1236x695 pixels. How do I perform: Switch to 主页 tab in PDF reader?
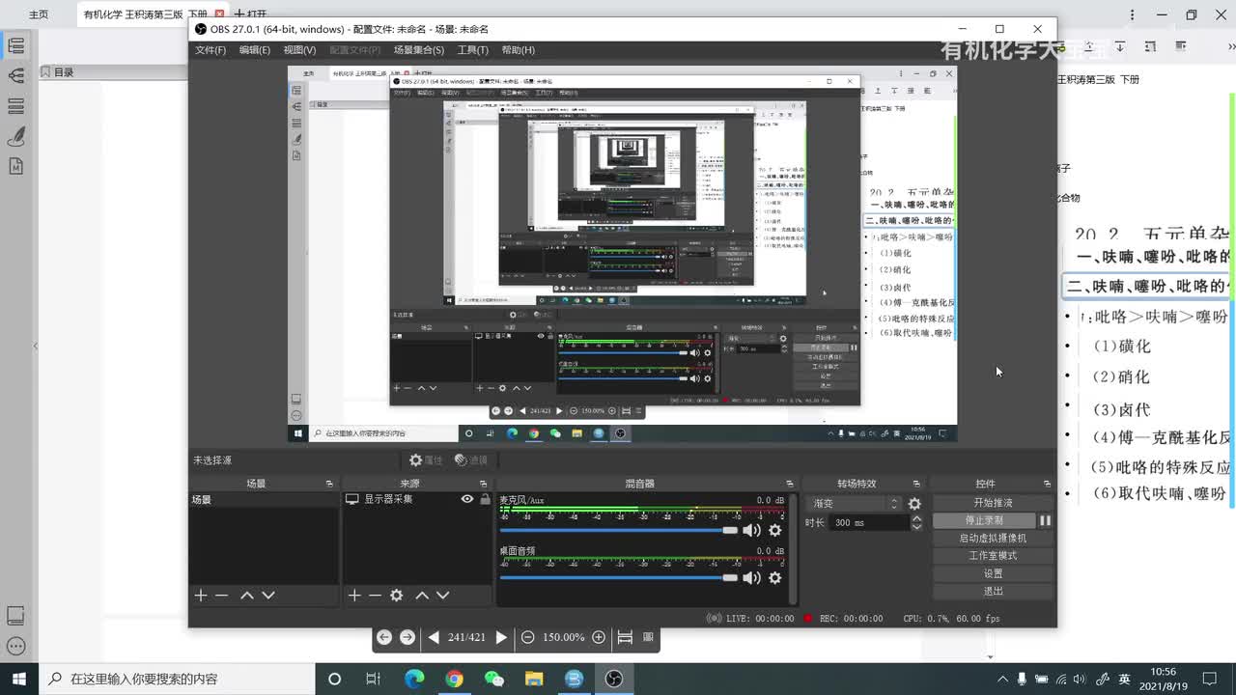pyautogui.click(x=39, y=14)
